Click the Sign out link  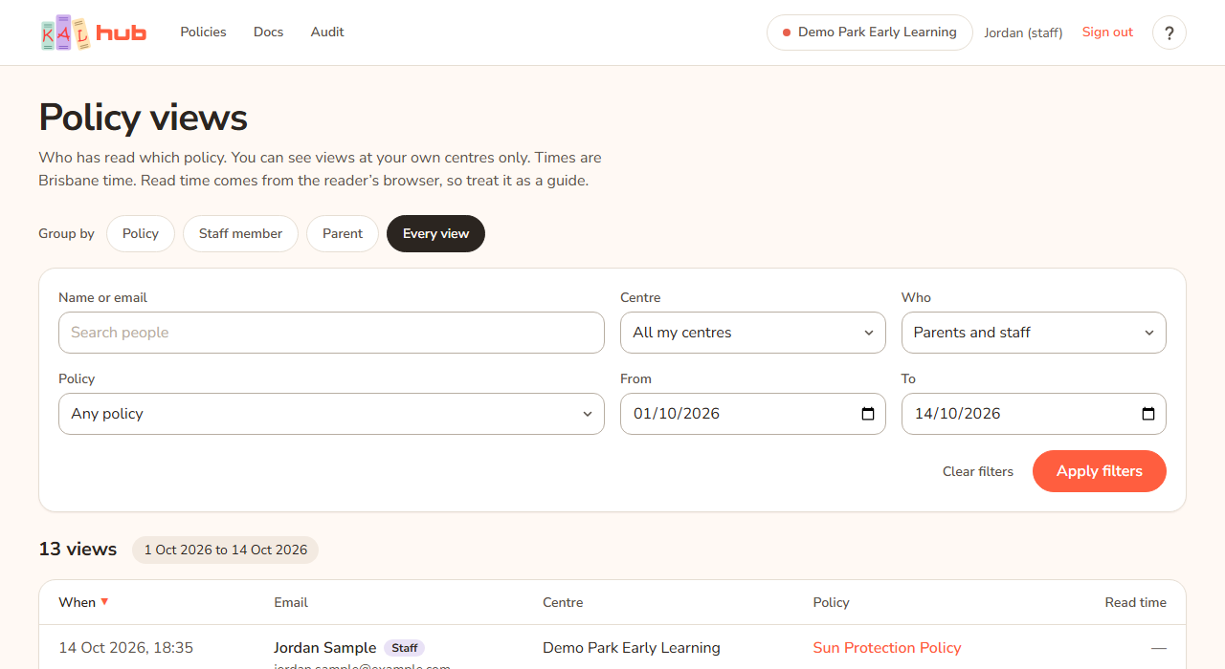point(1107,32)
